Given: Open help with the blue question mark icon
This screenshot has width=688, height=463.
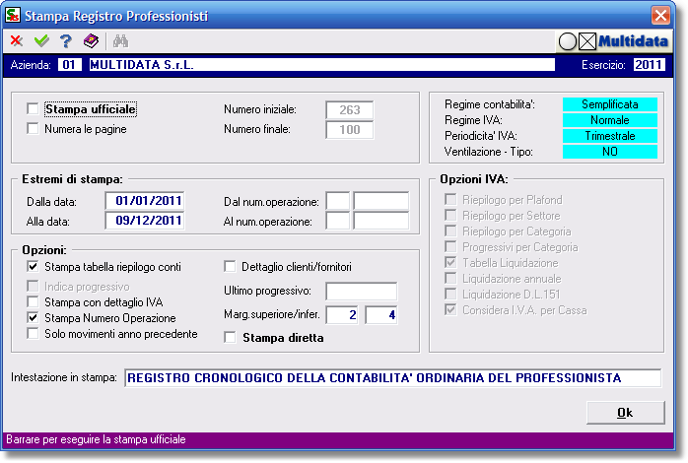Looking at the screenshot, I should pyautogui.click(x=66, y=41).
